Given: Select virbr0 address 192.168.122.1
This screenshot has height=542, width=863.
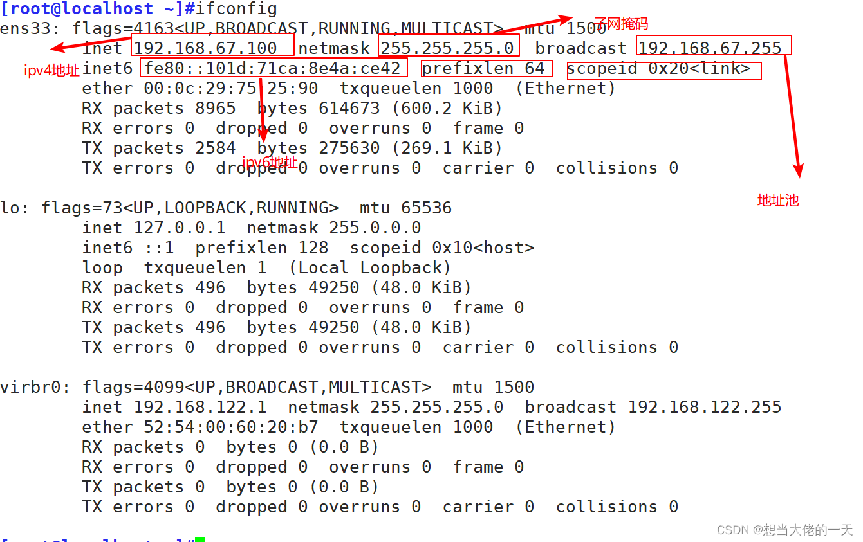Looking at the screenshot, I should 200,407.
